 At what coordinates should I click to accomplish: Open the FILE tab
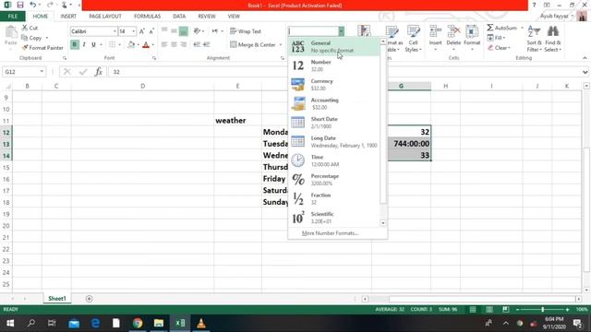pyautogui.click(x=12, y=17)
